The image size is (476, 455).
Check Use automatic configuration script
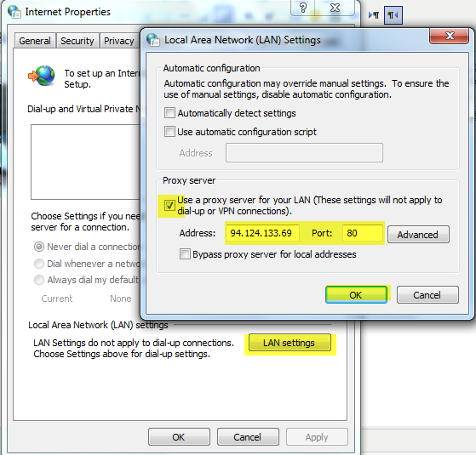pos(169,132)
